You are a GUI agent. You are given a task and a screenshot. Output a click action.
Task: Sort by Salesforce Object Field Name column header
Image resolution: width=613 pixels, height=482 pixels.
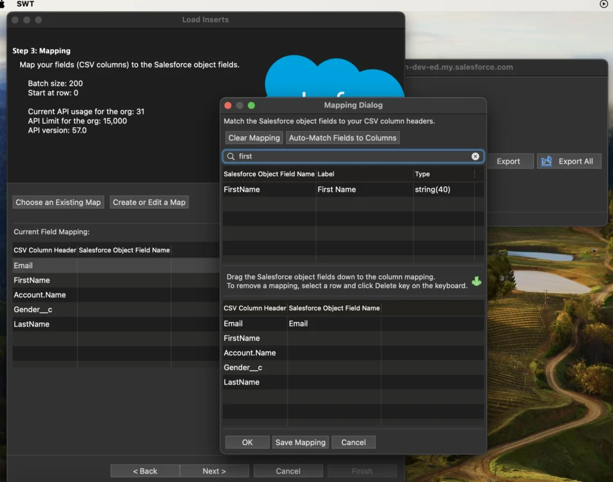click(269, 174)
